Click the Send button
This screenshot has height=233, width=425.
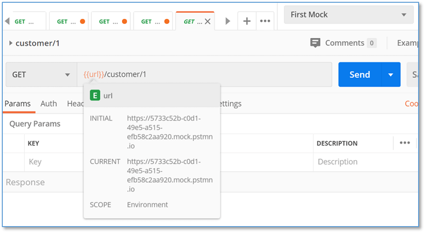[x=360, y=75]
